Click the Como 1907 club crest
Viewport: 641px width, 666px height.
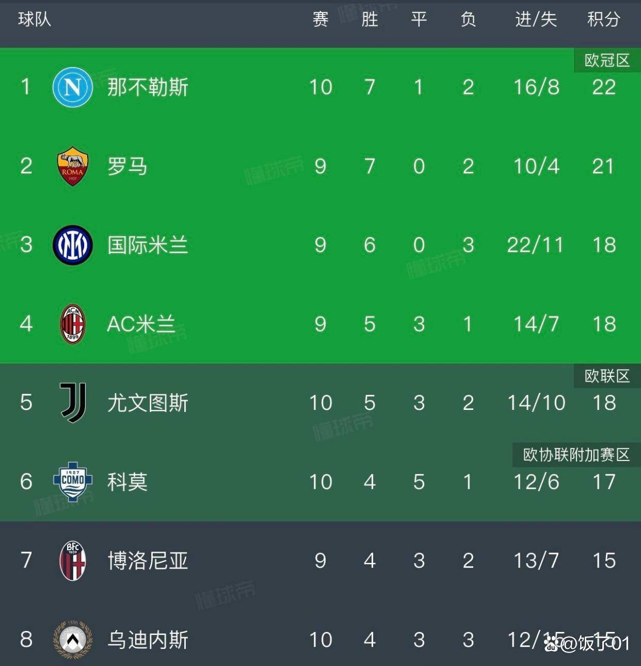72,483
